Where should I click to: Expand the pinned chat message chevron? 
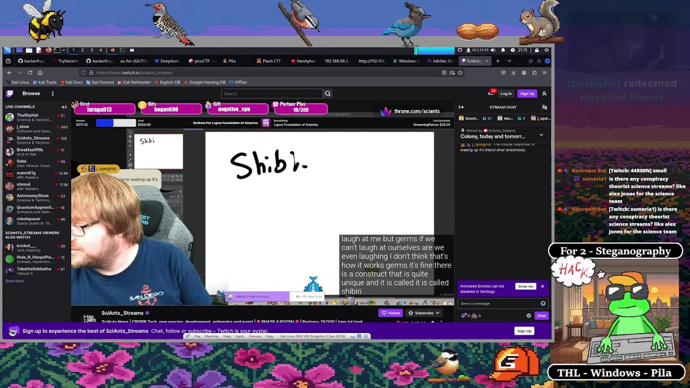coord(541,135)
